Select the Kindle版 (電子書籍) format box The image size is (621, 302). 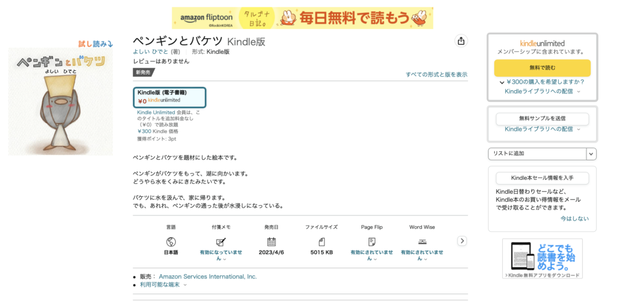tap(170, 97)
